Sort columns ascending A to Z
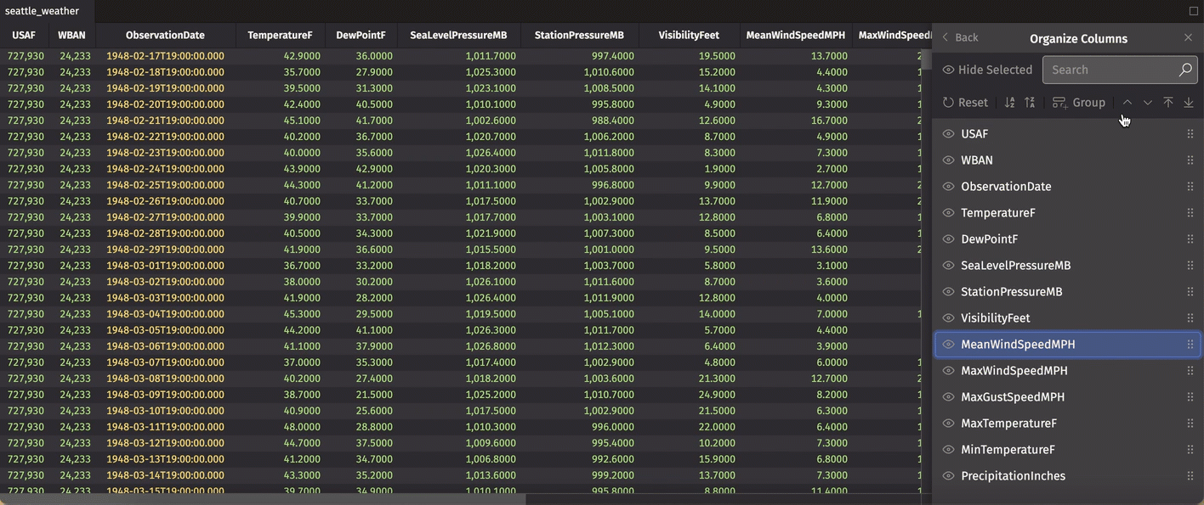 [x=1009, y=103]
